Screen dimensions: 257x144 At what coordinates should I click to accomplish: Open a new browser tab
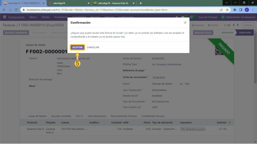coord(141,3)
